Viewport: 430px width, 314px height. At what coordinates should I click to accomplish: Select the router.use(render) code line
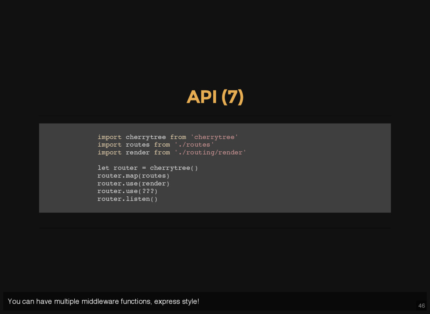[x=134, y=184]
